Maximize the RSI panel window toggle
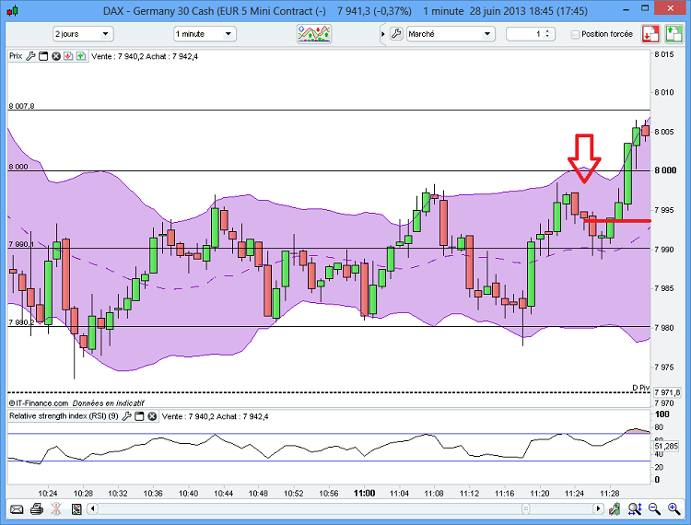Viewport: 691px width, 525px height. (x=139, y=416)
